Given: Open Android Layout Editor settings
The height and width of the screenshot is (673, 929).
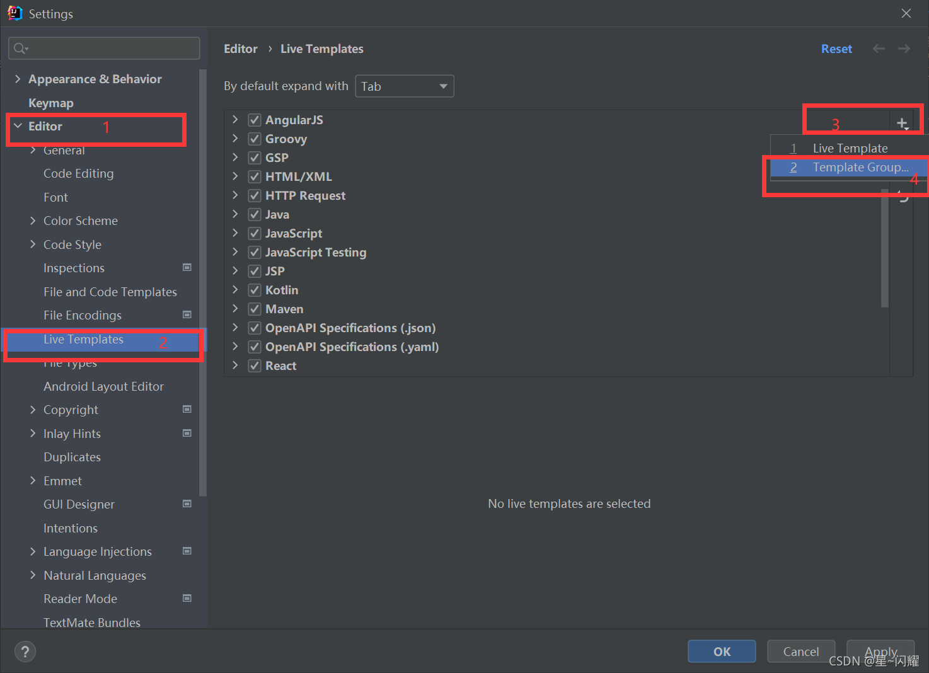Looking at the screenshot, I should 103,386.
